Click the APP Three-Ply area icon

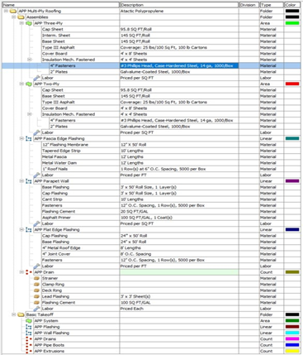[x=29, y=23]
